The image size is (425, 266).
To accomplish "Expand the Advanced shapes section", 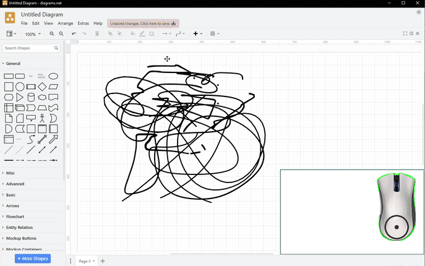I will pyautogui.click(x=15, y=184).
